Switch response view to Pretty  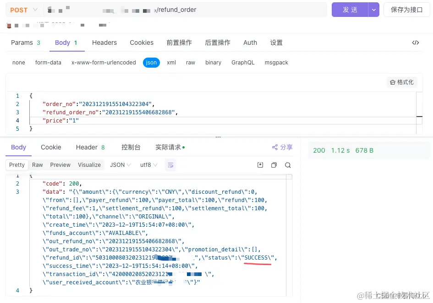click(x=17, y=165)
